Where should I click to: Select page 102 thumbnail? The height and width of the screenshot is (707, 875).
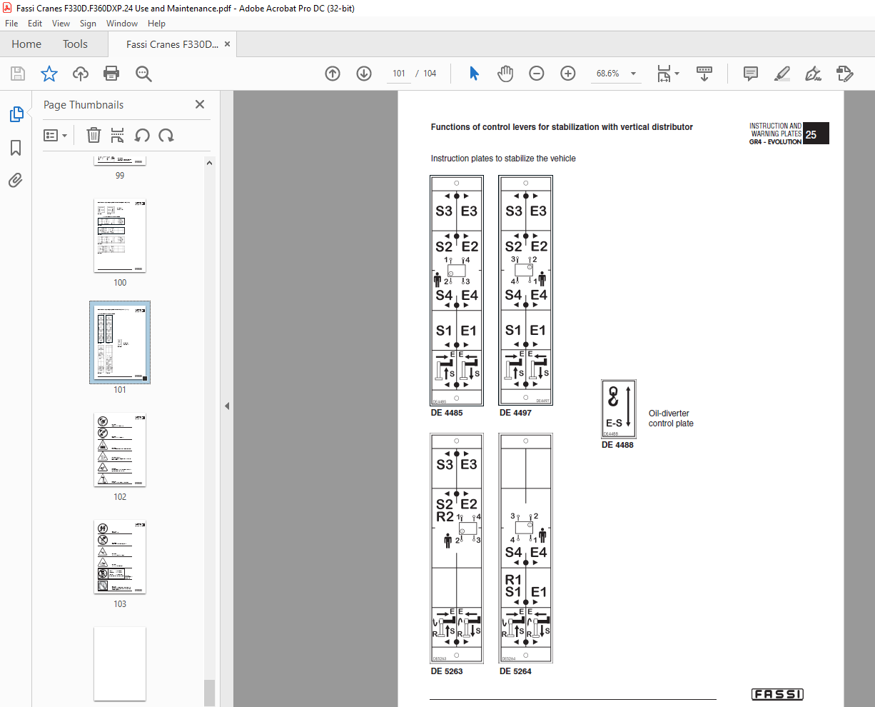click(120, 450)
